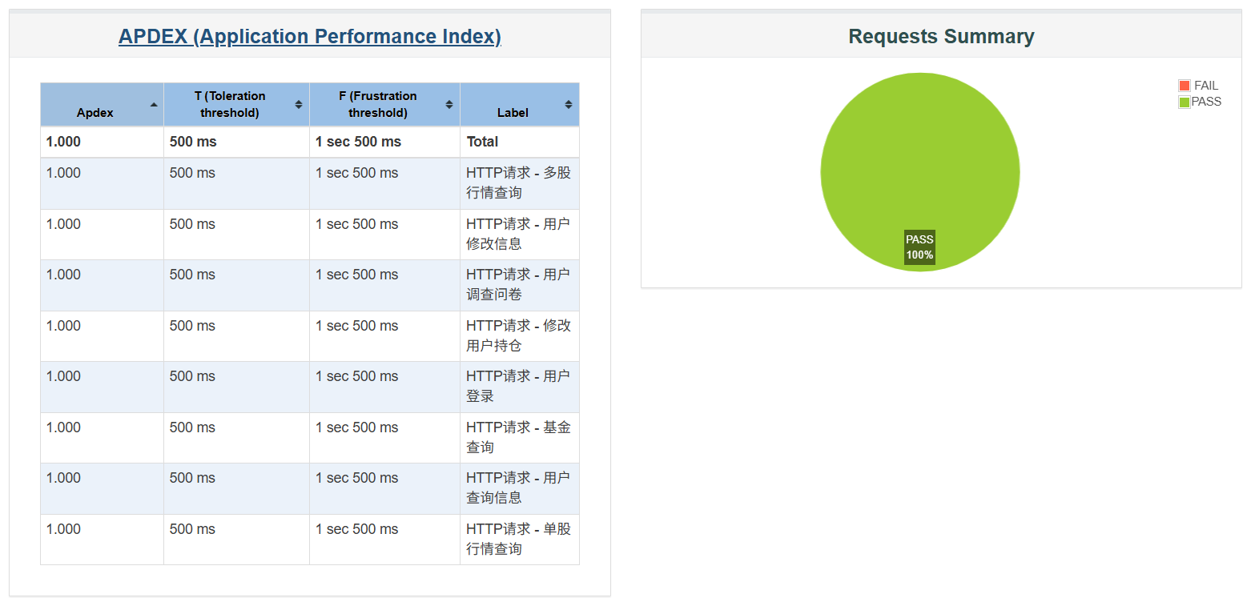Click the Total row 500 ms value
This screenshot has width=1247, height=606.
pos(193,142)
